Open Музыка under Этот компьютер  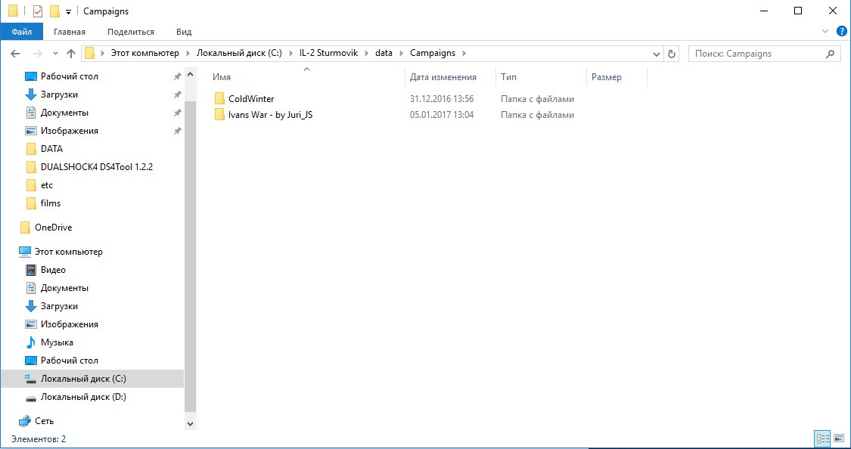[57, 342]
